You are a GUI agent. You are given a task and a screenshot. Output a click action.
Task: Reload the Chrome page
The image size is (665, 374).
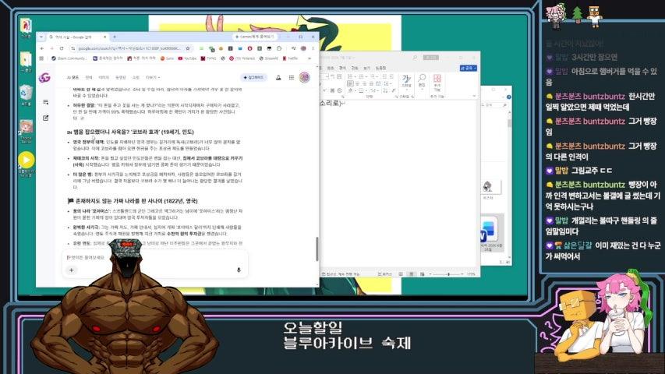(62, 48)
